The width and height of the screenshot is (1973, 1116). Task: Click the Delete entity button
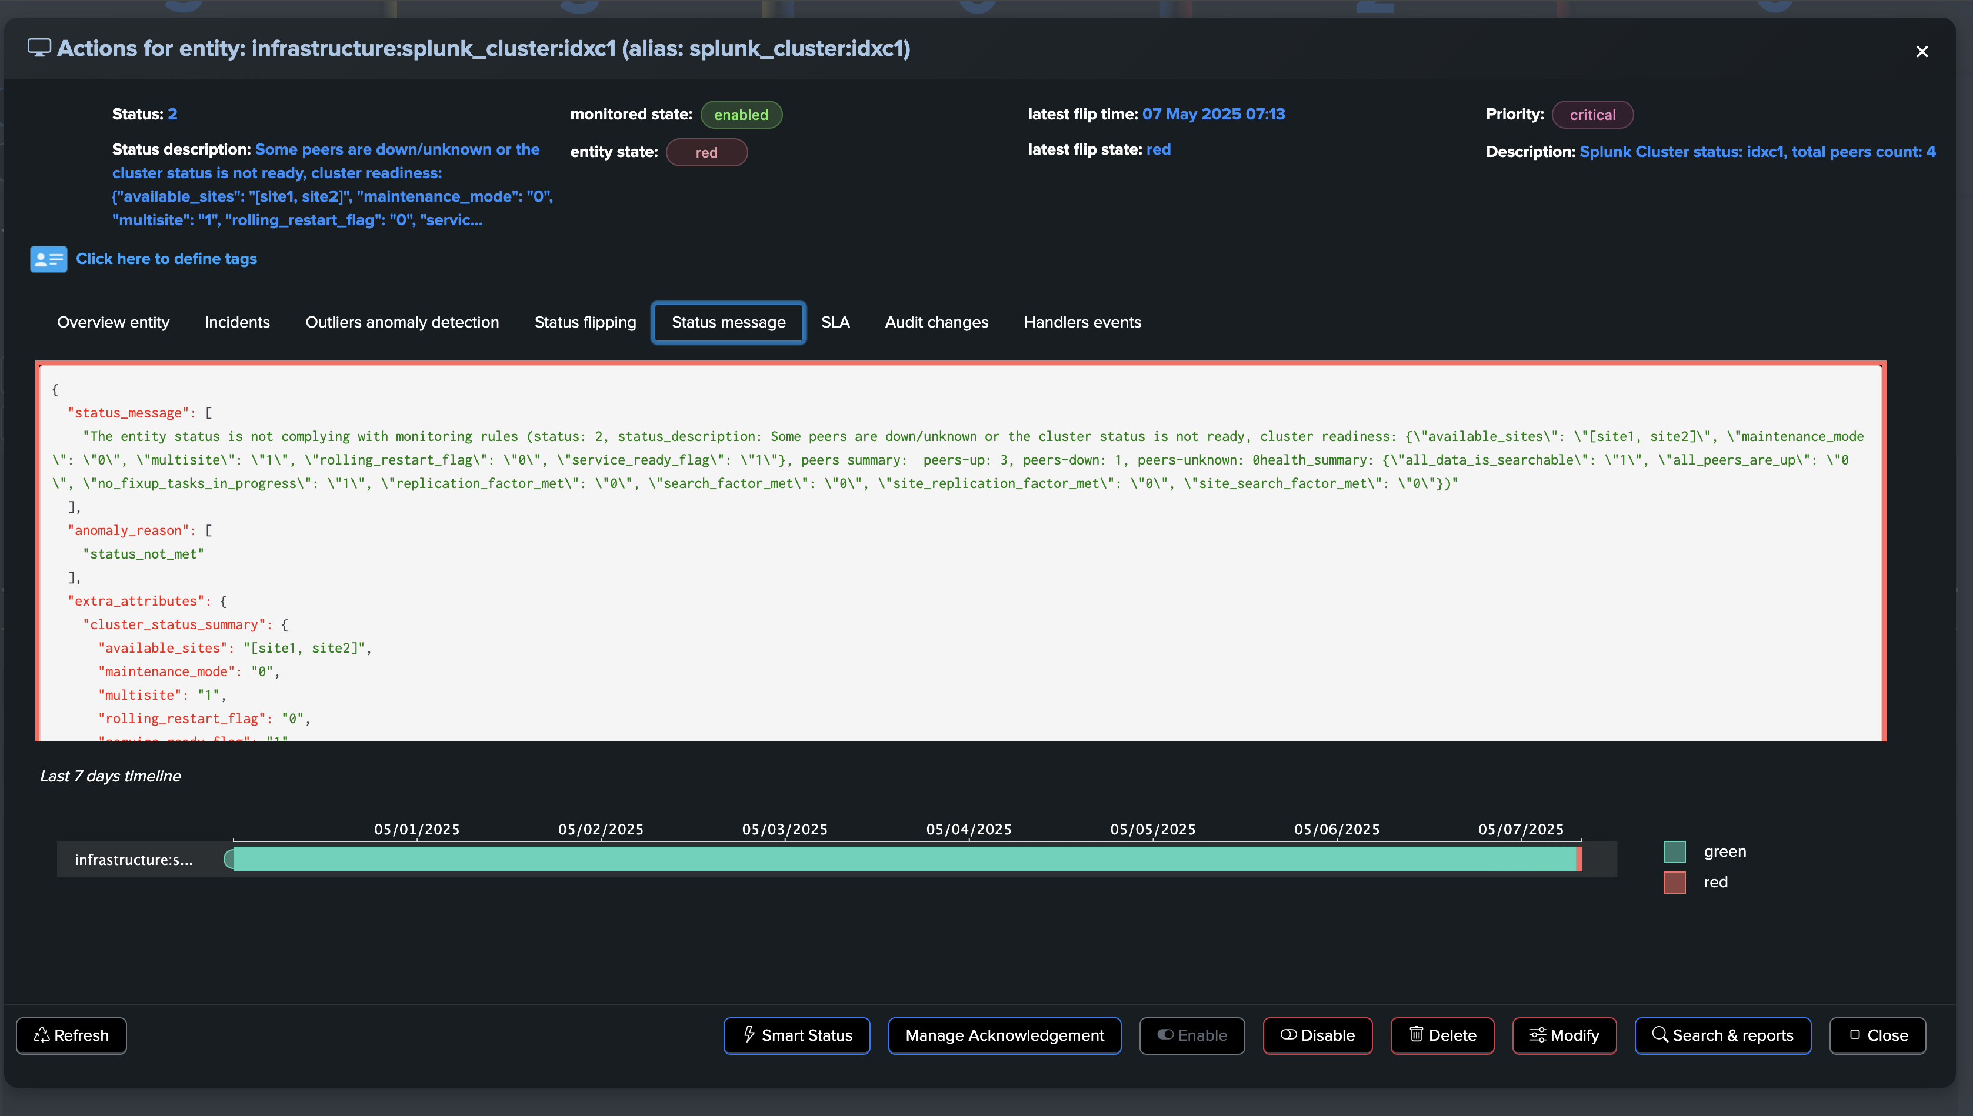1442,1035
